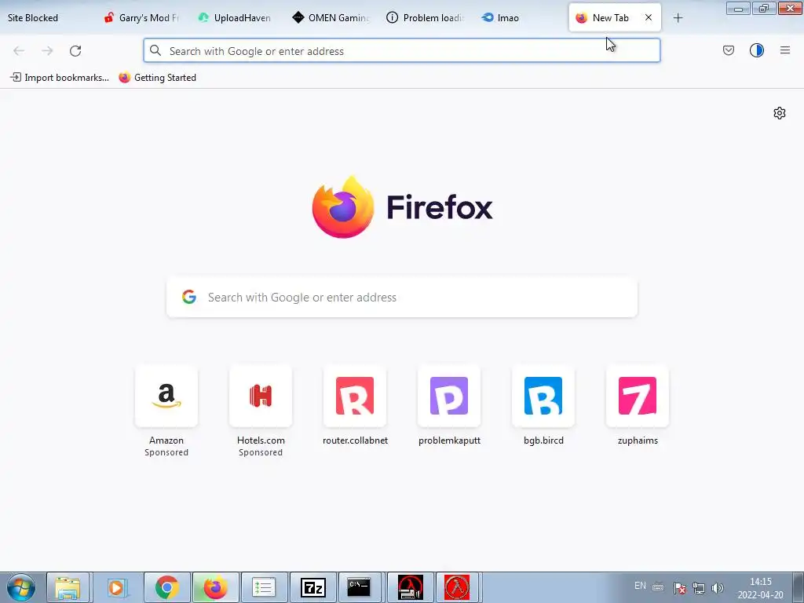Minimize the Firefox window

point(738,8)
